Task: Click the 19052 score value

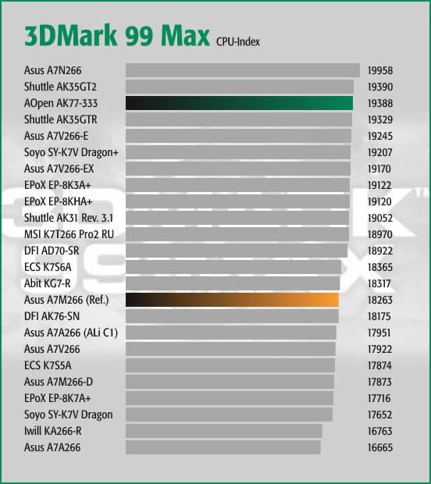Action: click(x=380, y=218)
